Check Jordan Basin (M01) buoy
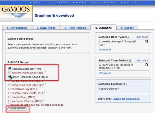155x113 pixels. [x=10, y=97]
